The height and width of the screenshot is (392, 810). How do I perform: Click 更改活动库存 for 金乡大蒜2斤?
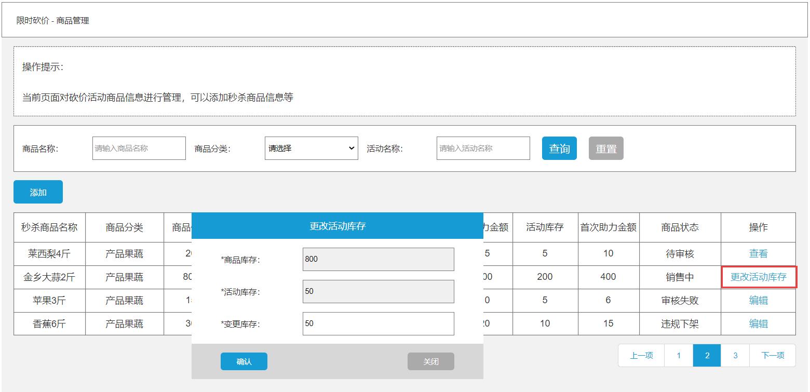click(x=759, y=277)
